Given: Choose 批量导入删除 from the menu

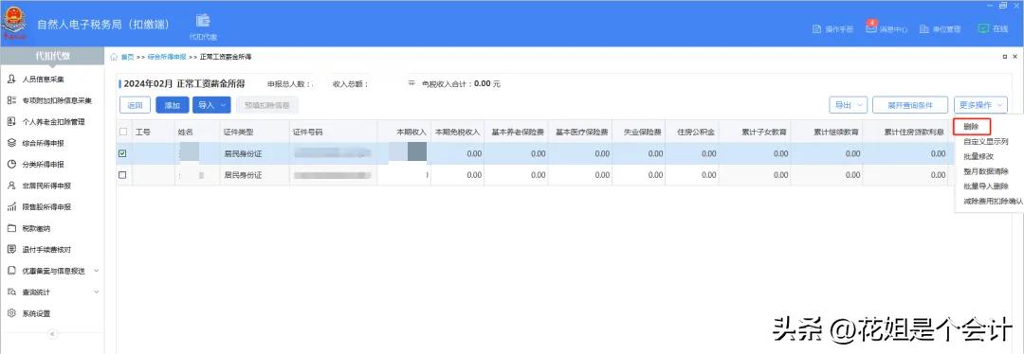Looking at the screenshot, I should pyautogui.click(x=985, y=186).
